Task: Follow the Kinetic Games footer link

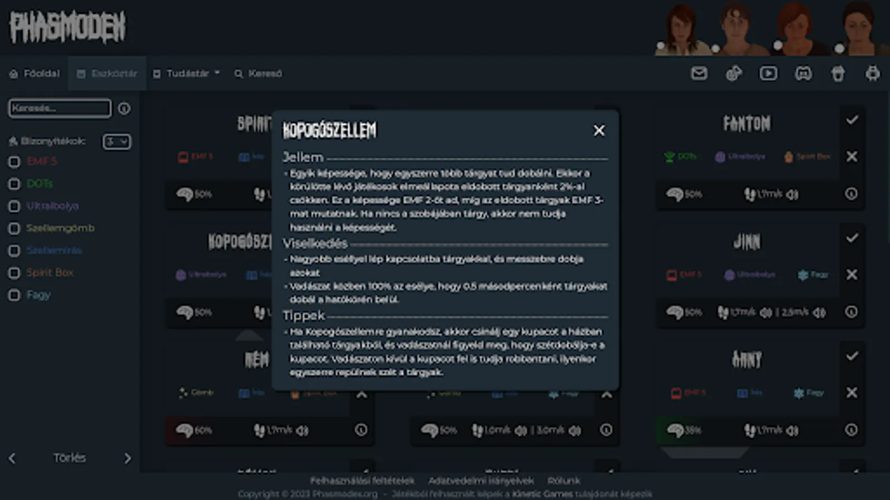Action: click(542, 494)
